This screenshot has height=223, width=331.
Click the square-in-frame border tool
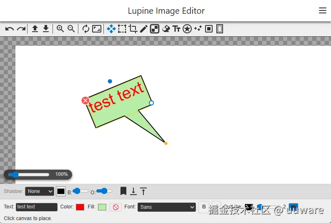209,29
